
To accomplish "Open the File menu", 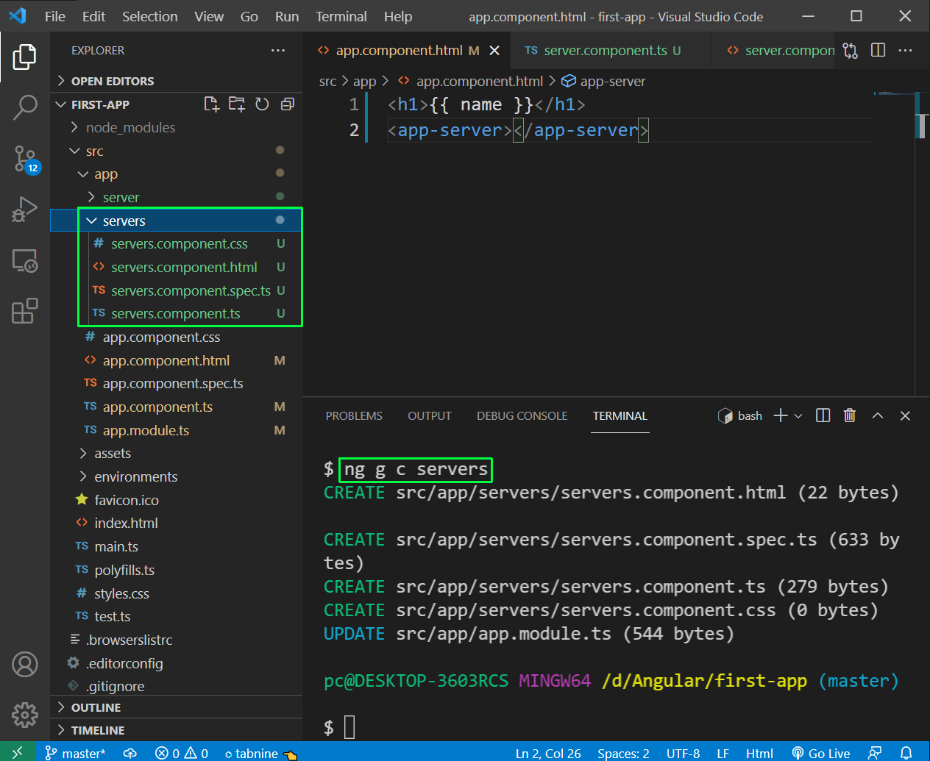I will pyautogui.click(x=55, y=16).
